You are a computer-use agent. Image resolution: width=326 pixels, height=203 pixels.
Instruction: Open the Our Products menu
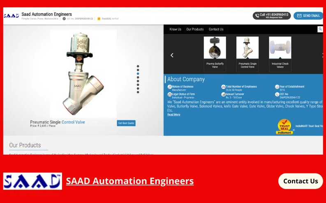195,29
